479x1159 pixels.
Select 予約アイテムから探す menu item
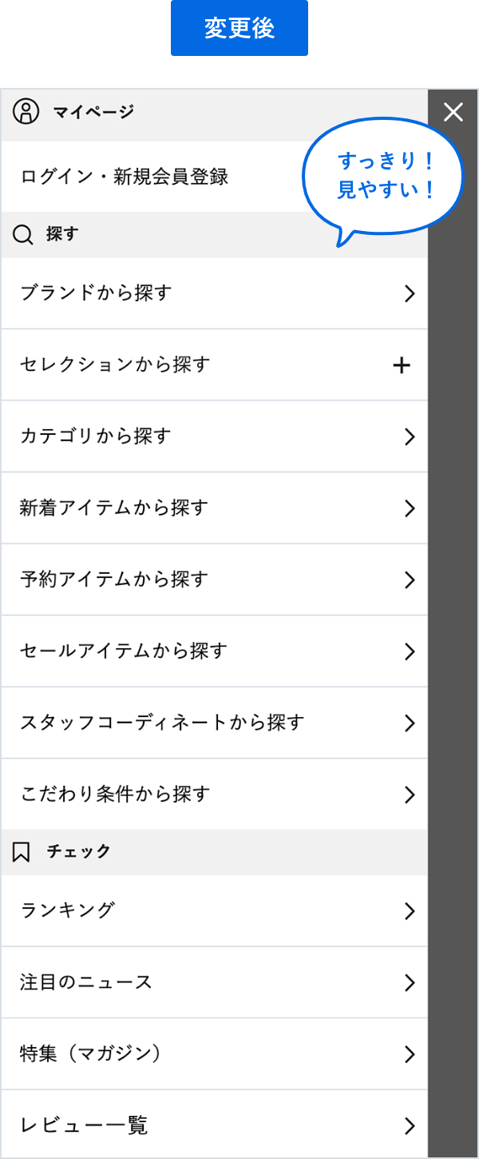pyautogui.click(x=114, y=579)
